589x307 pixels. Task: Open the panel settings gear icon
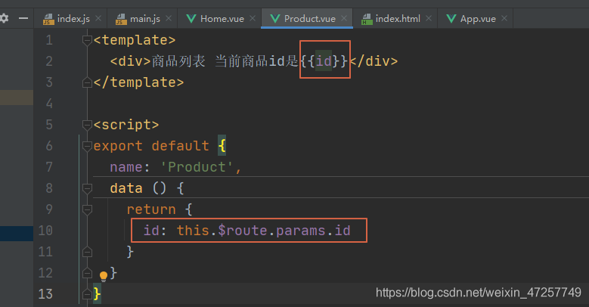pos(4,18)
